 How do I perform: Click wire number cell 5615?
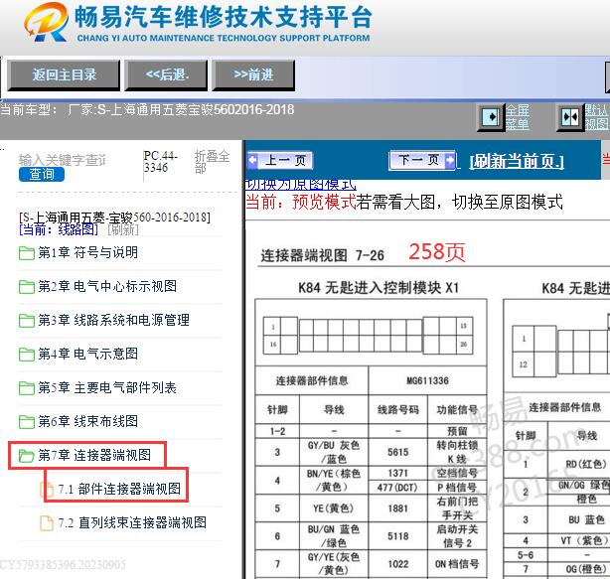point(398,452)
